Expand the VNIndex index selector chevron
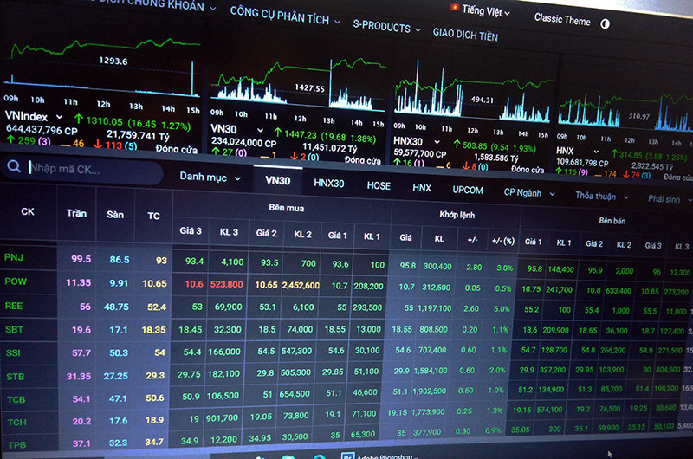Image resolution: width=693 pixels, height=459 pixels. pos(59,116)
